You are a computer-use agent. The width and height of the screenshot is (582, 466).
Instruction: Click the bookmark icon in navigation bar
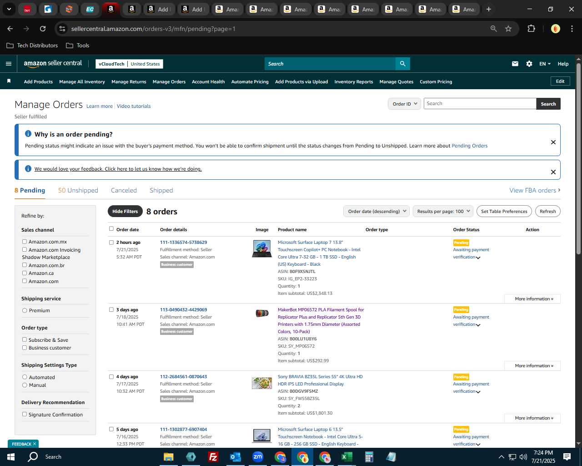[9, 81]
